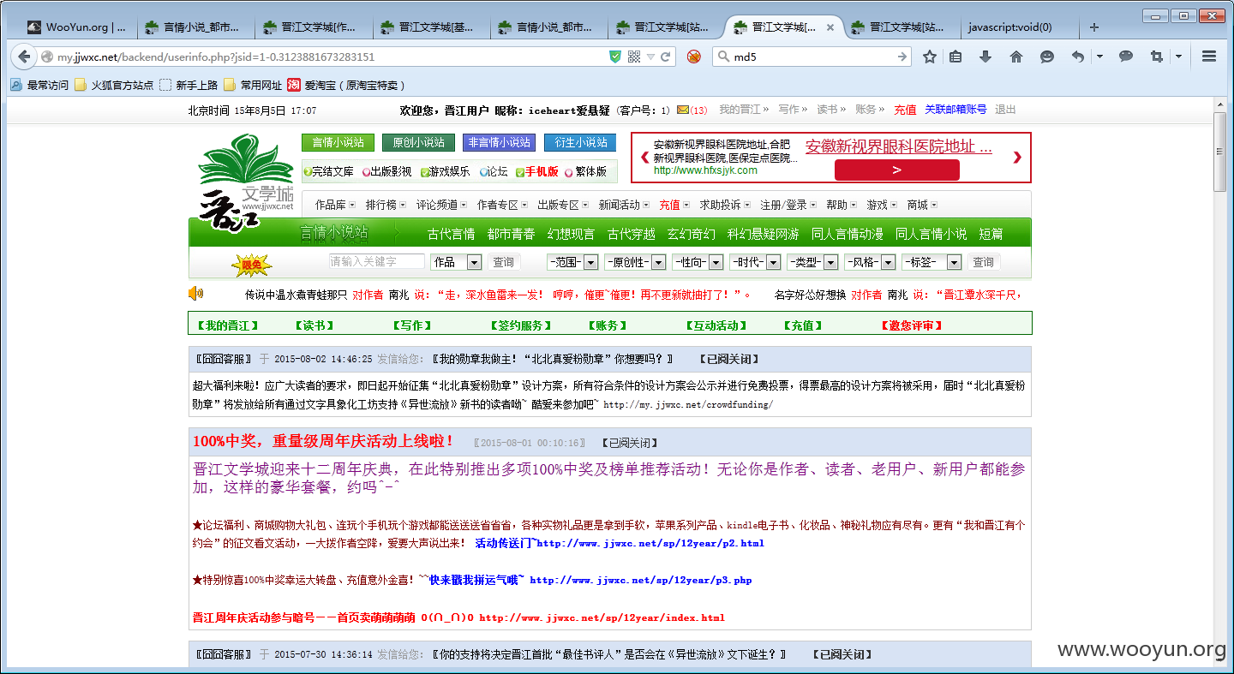
Task: Click the 衍生小说站 button
Action: 580,142
